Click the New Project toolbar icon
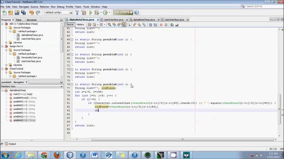Viewport: 284px width, 159px height. (x=11, y=13)
